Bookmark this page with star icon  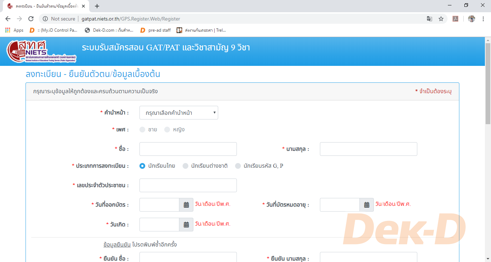click(441, 19)
